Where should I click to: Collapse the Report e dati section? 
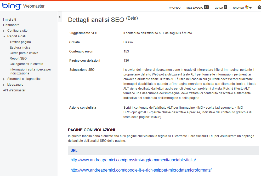click(4, 37)
